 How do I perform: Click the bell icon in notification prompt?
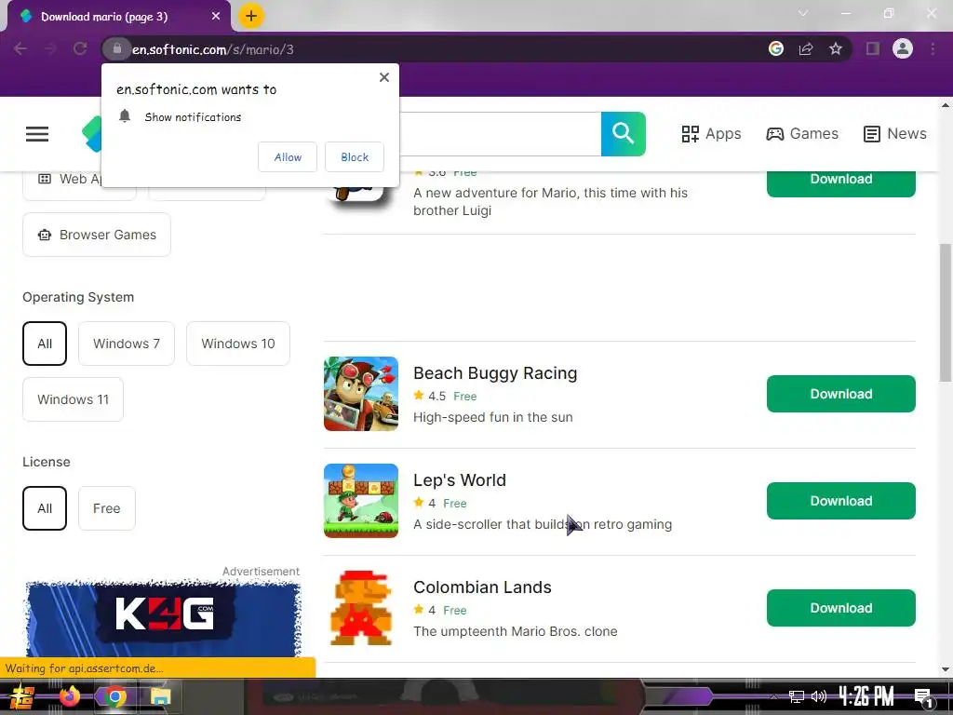pos(125,116)
